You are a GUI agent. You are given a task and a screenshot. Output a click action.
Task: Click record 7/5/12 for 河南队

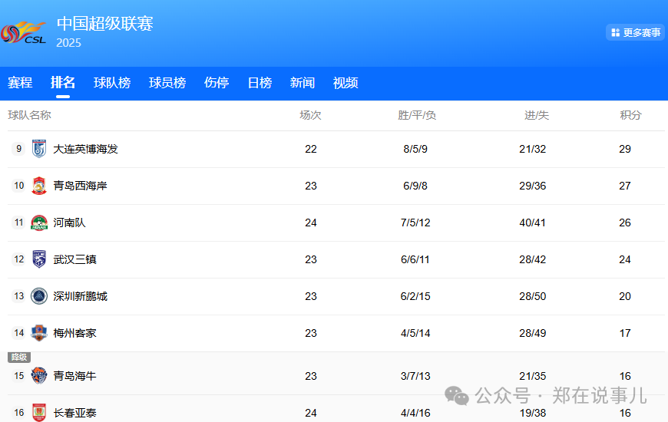415,223
